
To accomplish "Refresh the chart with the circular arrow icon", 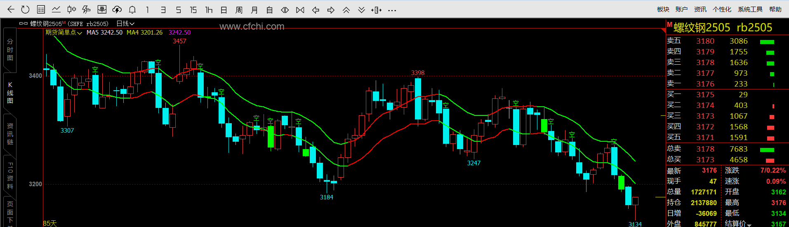I will pos(25,9).
